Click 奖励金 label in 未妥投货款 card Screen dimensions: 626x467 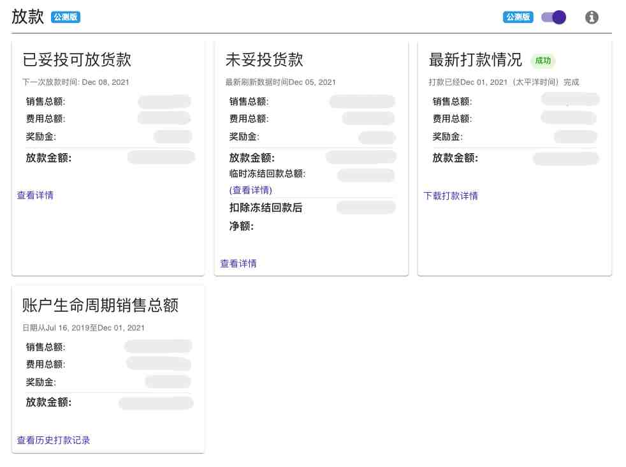(244, 137)
